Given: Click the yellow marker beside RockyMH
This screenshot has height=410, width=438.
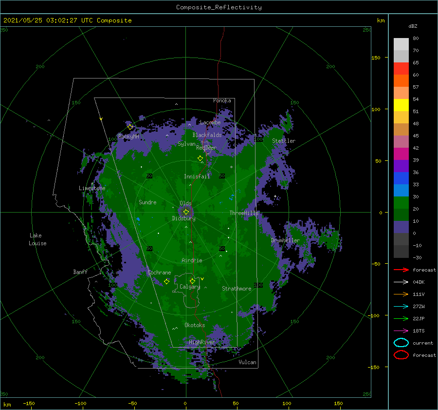Looking at the screenshot, I should 130,127.
